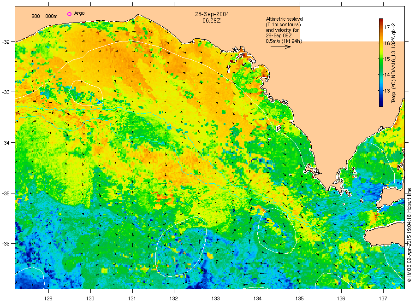Viewport: 415px width, 304px height.
Task: Click the latitude label '-34'
Action: (x=6, y=143)
